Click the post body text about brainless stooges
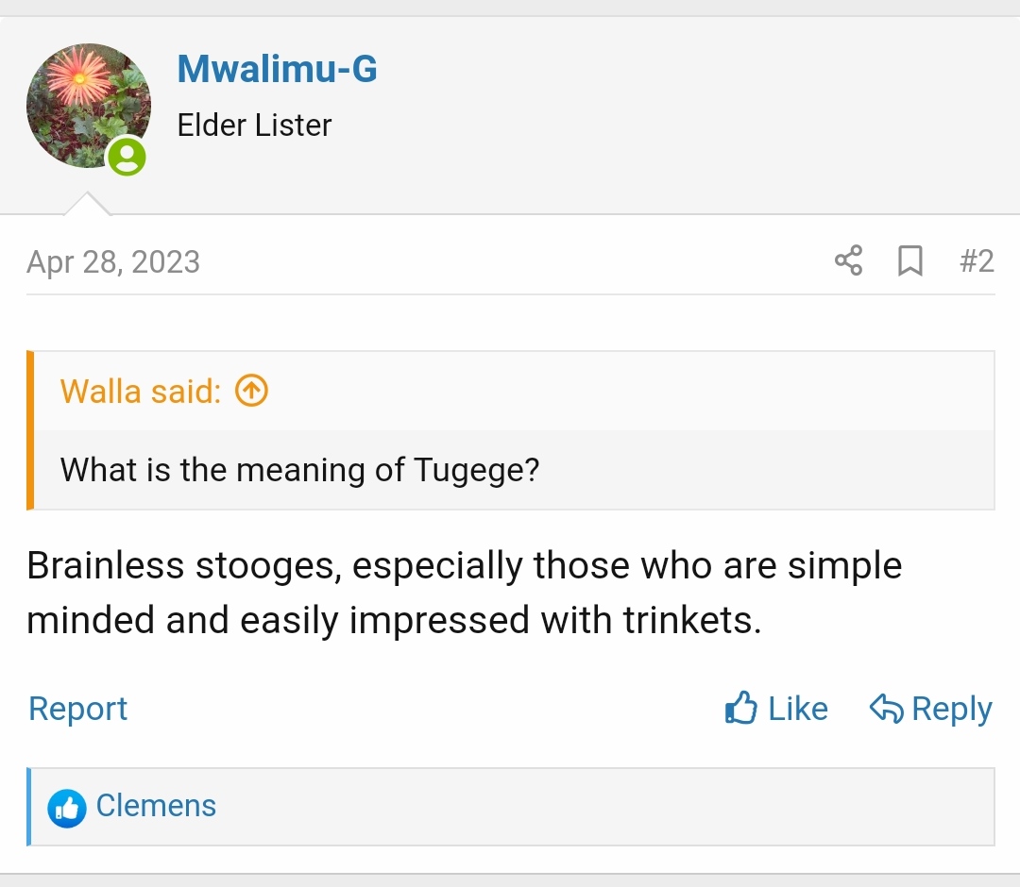The image size is (1020, 887). pyautogui.click(x=464, y=592)
